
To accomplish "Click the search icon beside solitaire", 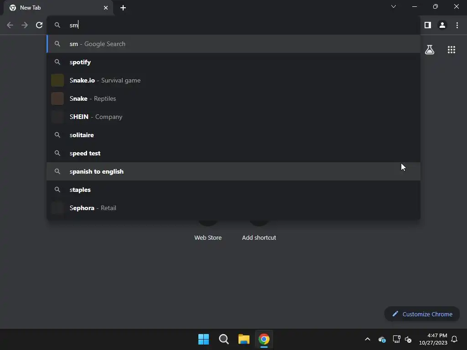I will click(x=57, y=135).
